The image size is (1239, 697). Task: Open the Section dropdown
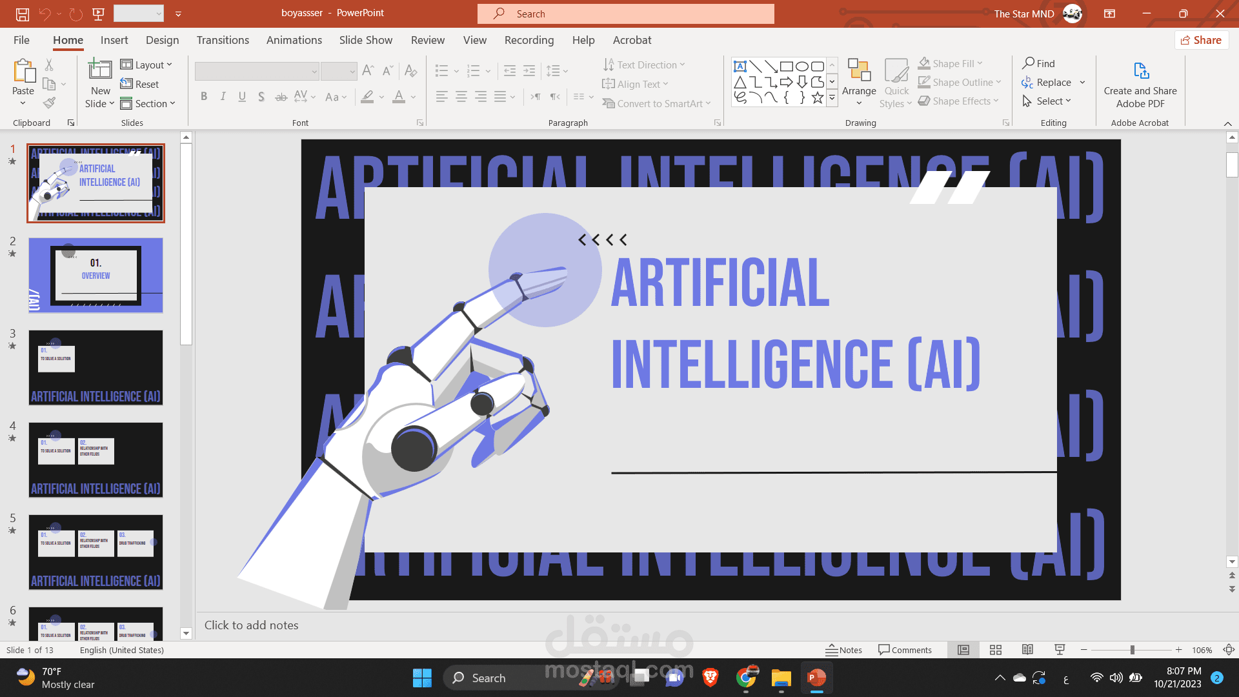coord(148,103)
